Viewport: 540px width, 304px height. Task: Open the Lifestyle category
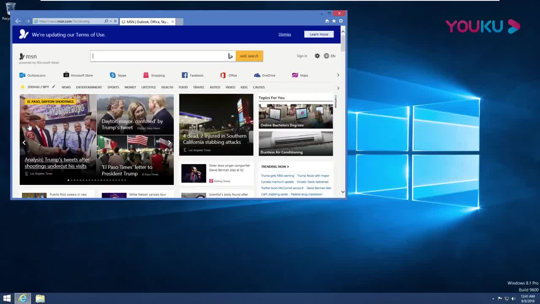tap(148, 87)
